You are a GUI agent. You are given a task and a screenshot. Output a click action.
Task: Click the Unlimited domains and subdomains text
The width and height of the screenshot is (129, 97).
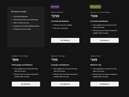[26, 20]
